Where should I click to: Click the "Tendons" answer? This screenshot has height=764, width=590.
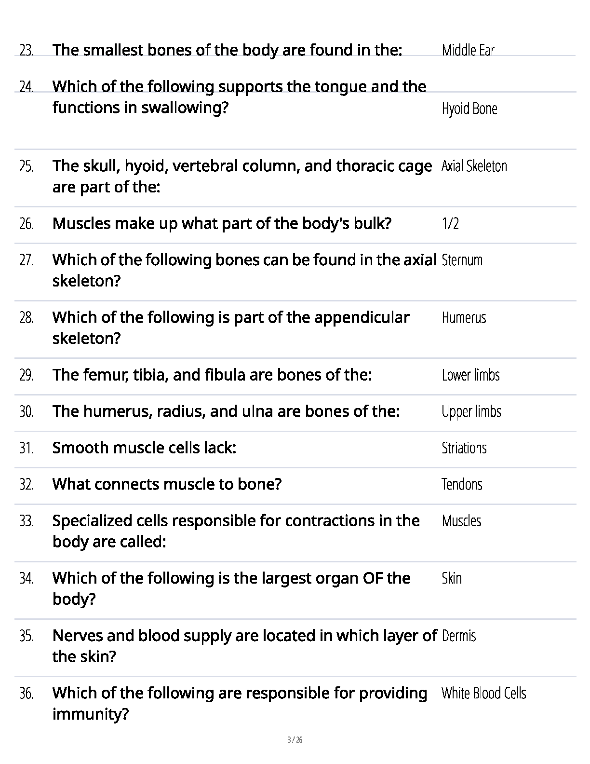[x=462, y=484]
